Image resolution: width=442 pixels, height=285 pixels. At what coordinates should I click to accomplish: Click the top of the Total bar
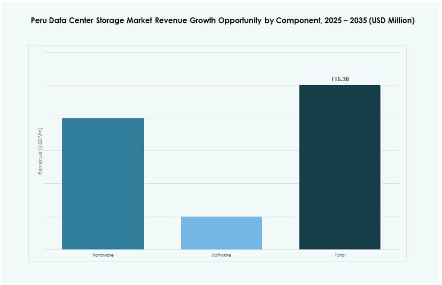(340, 85)
